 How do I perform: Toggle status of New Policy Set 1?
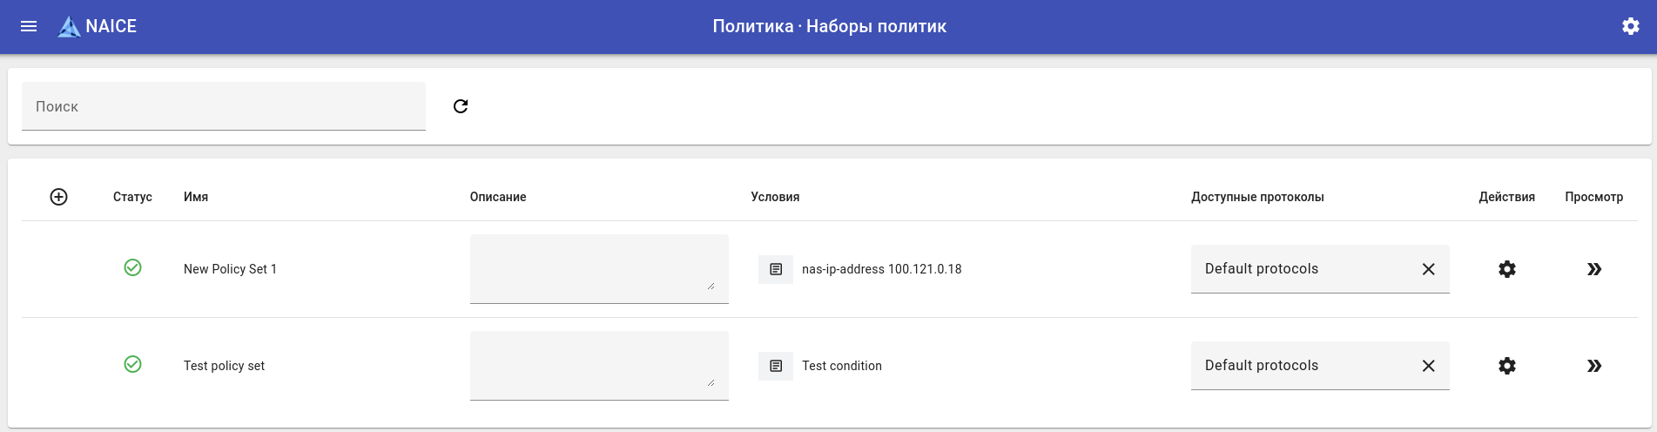(132, 267)
